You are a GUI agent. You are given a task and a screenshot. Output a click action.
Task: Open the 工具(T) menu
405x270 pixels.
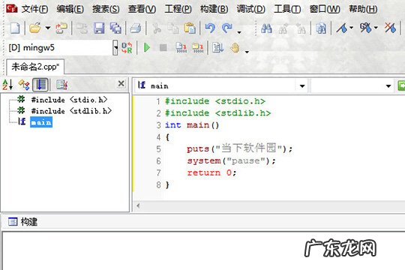tap(287, 9)
